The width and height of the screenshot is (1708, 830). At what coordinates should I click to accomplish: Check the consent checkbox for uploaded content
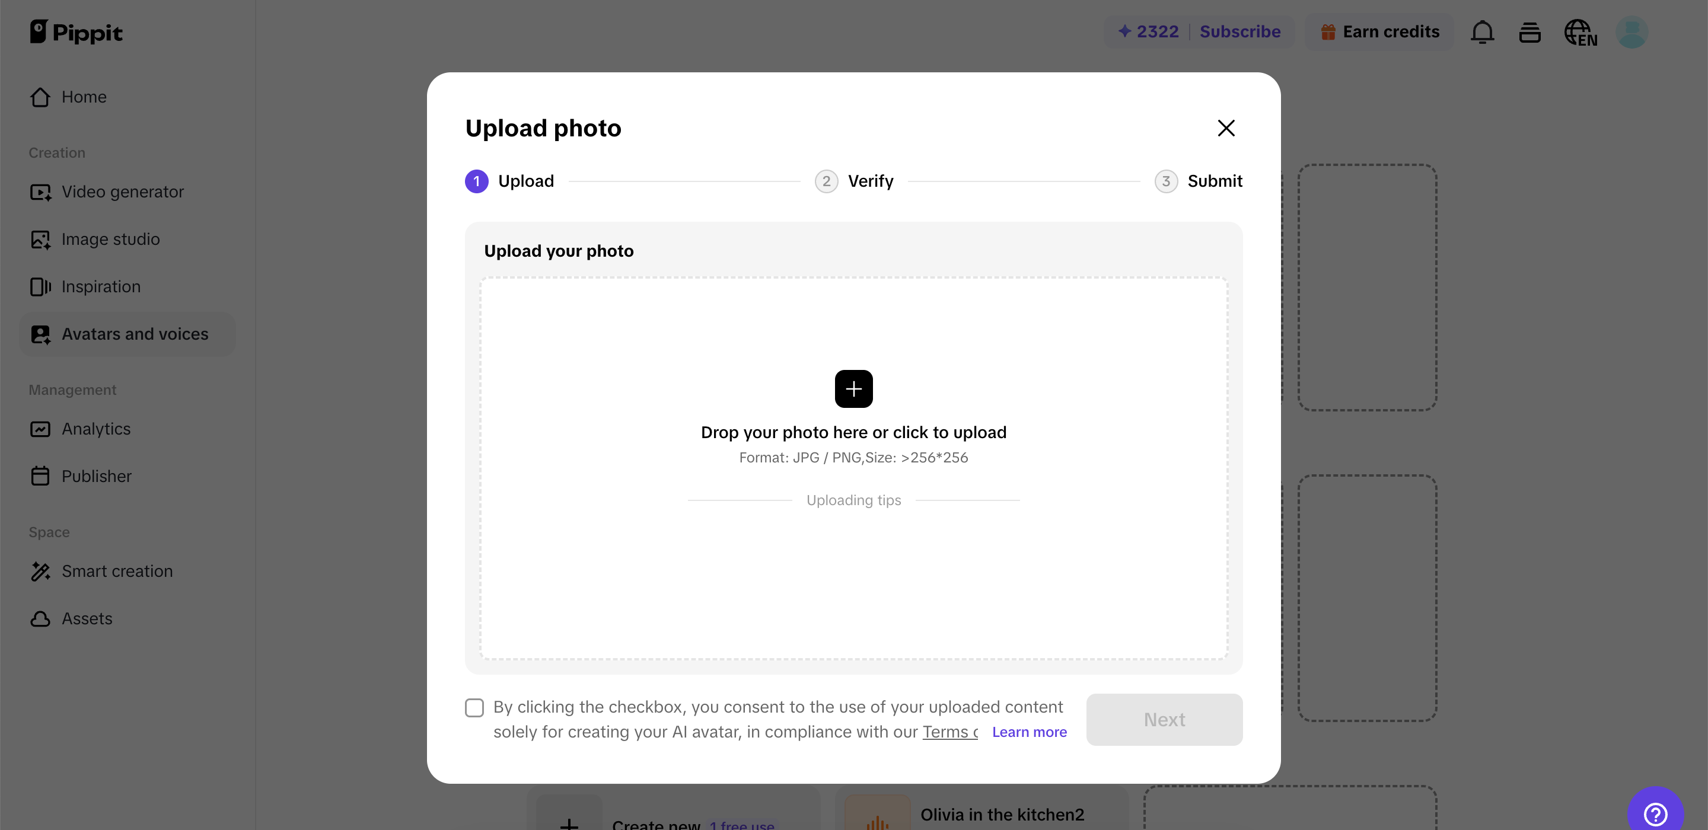[474, 707]
